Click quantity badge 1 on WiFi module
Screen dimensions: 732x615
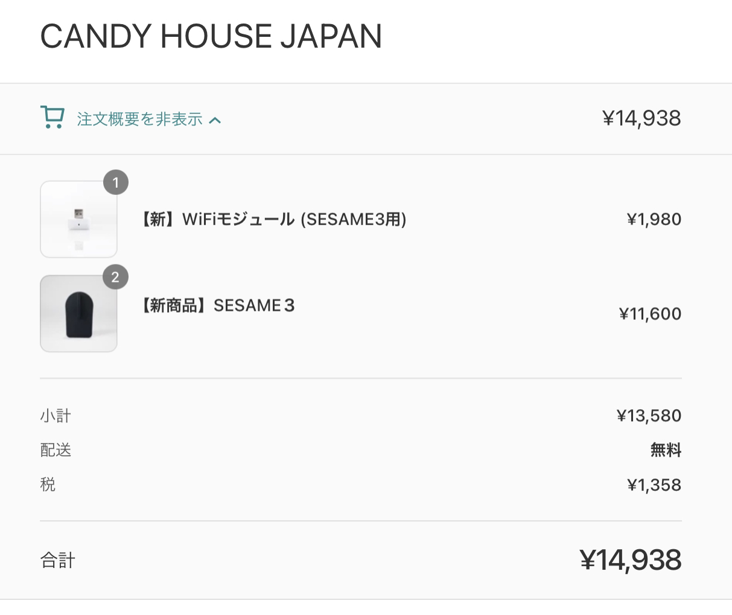click(x=116, y=182)
